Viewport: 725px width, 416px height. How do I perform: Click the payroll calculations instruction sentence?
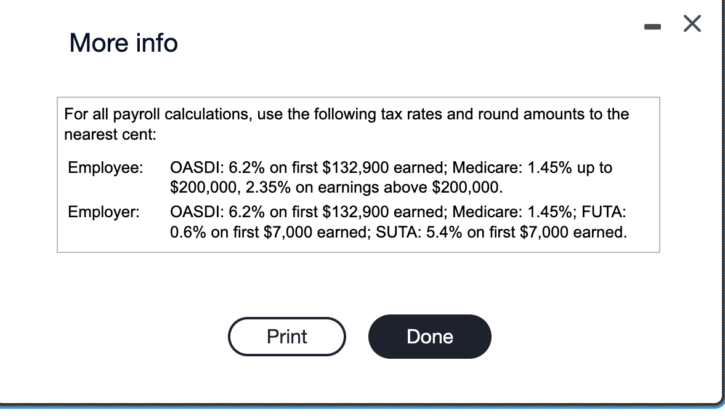pos(346,114)
